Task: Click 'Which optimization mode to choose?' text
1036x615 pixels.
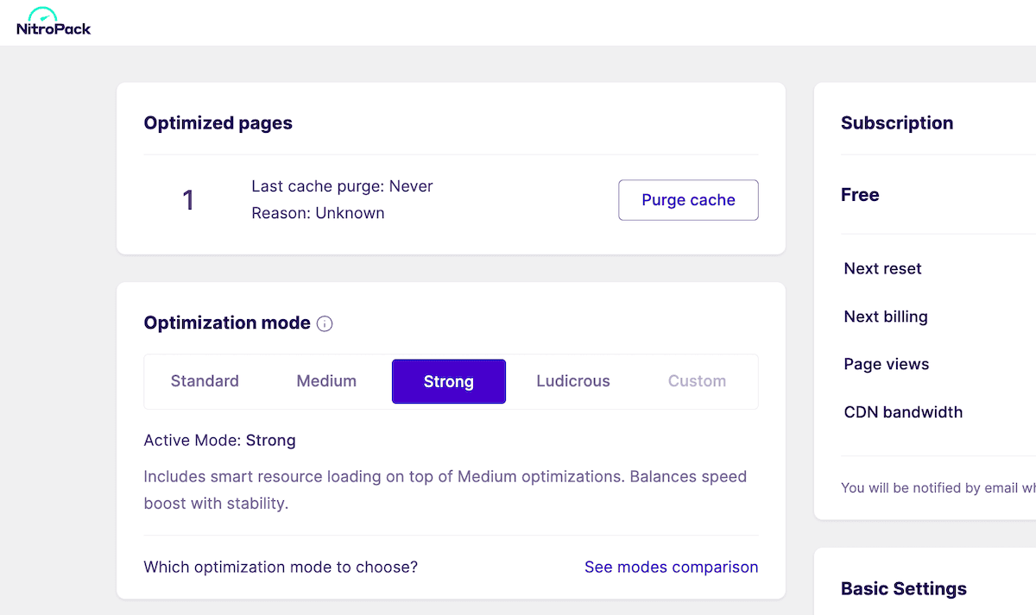Action: [281, 567]
